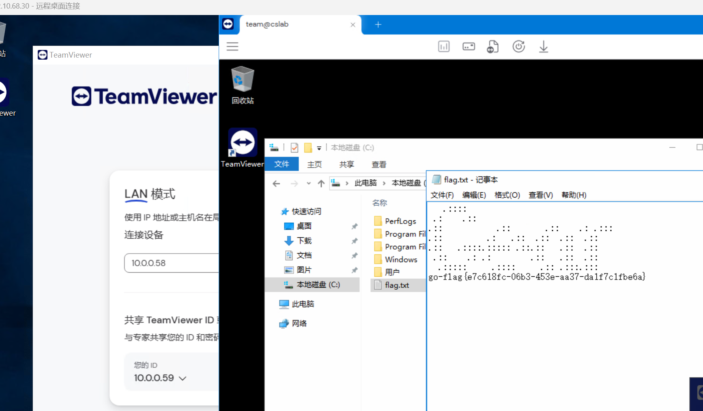
Task: Go up one folder level in Explorer
Action: [321, 184]
